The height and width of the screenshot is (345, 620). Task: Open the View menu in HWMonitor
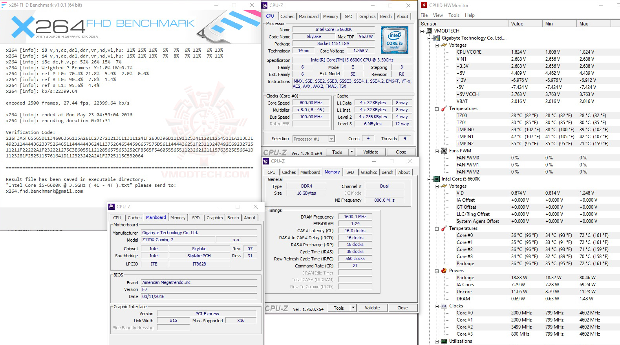coord(438,15)
